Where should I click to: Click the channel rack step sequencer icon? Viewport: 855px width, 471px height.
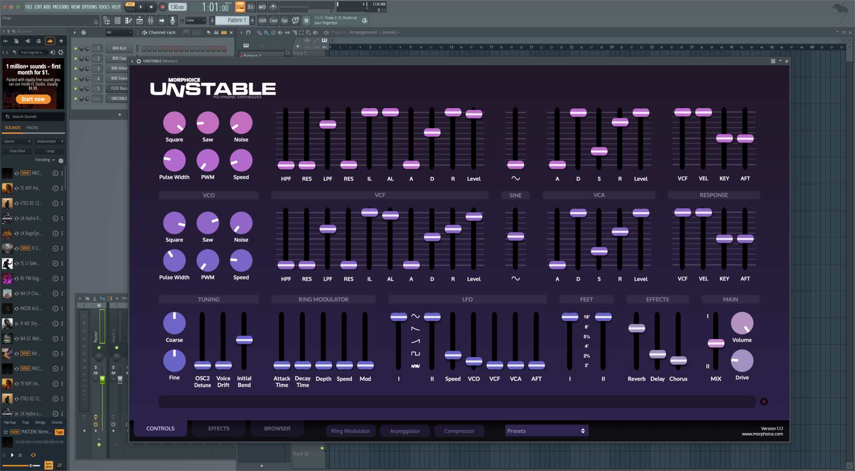[x=224, y=32]
